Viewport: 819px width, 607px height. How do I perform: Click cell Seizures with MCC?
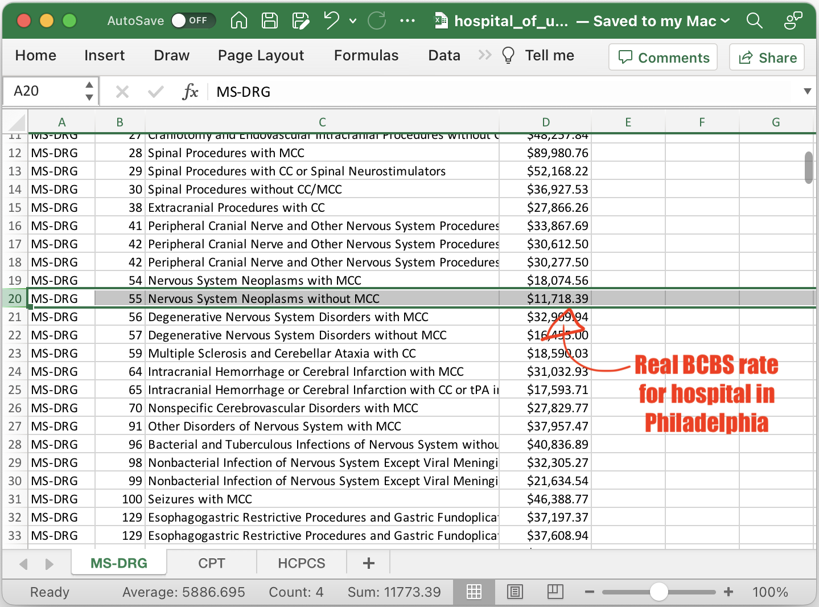point(322,499)
